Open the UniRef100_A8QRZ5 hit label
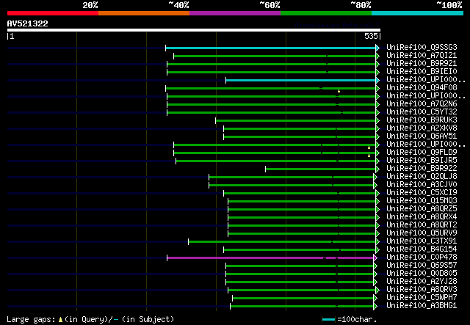The image size is (470, 325). coord(422,209)
